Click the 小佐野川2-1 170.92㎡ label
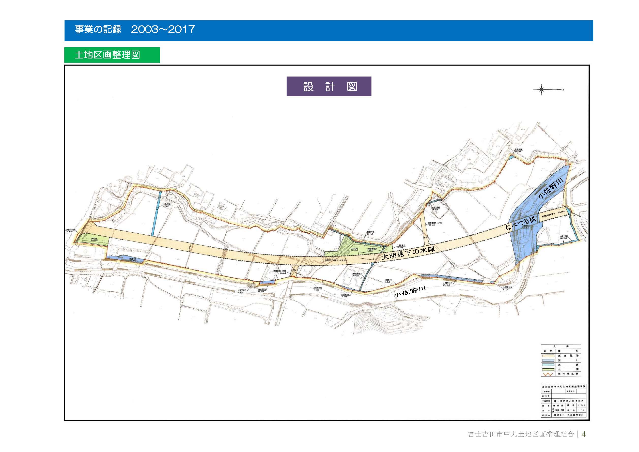Screen dimensions: 639x452 447,284
